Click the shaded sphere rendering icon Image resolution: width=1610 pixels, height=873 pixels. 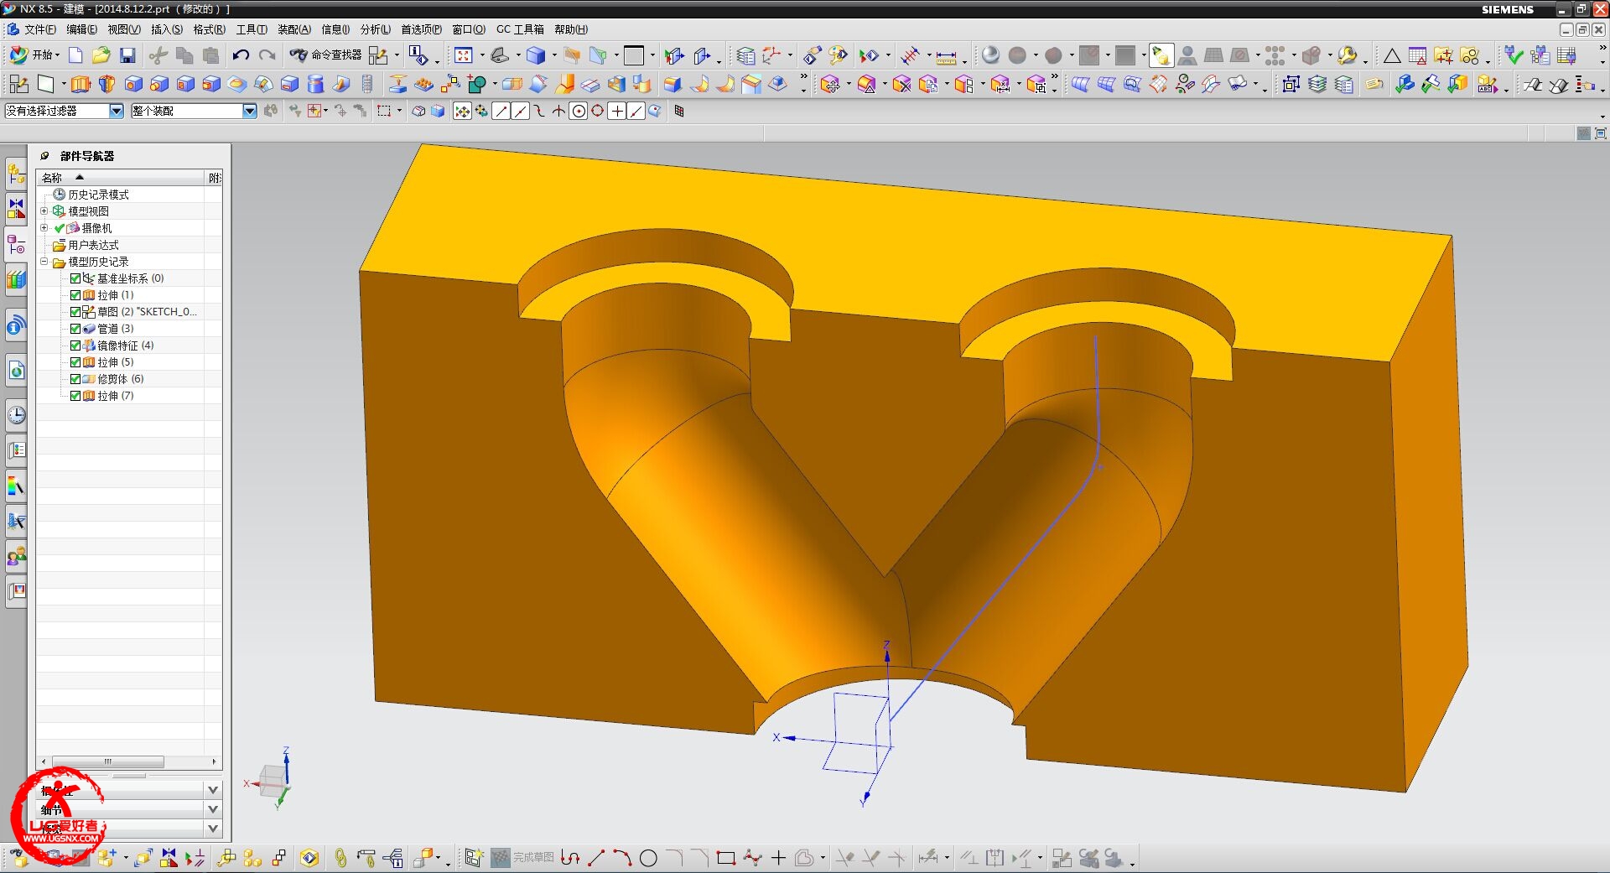click(990, 55)
